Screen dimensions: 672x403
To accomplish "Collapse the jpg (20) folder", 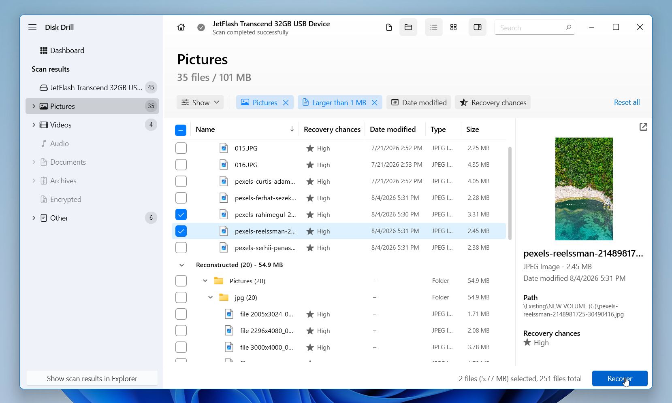I will click(x=210, y=297).
